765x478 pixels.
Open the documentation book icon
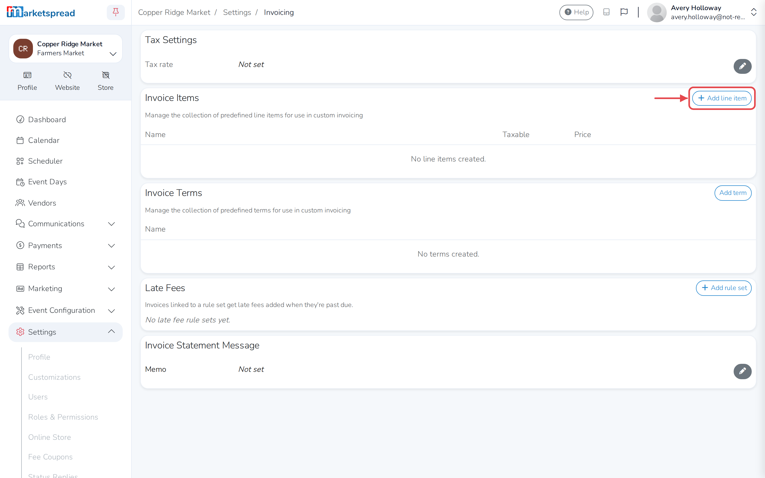[606, 12]
